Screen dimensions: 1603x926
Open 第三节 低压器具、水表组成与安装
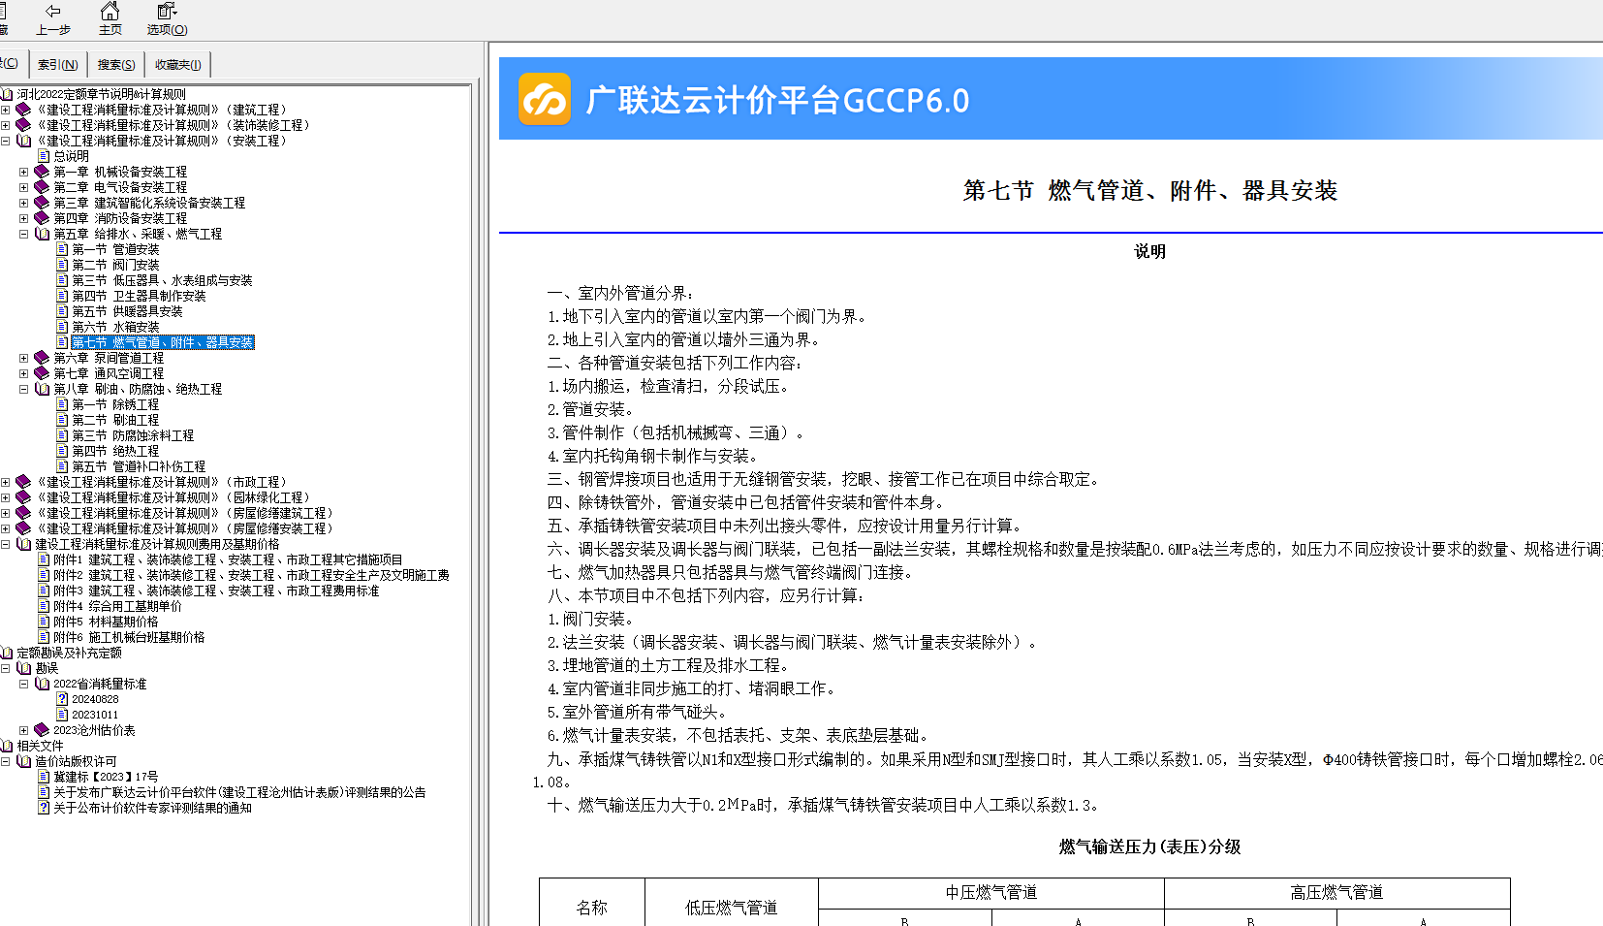tap(162, 280)
